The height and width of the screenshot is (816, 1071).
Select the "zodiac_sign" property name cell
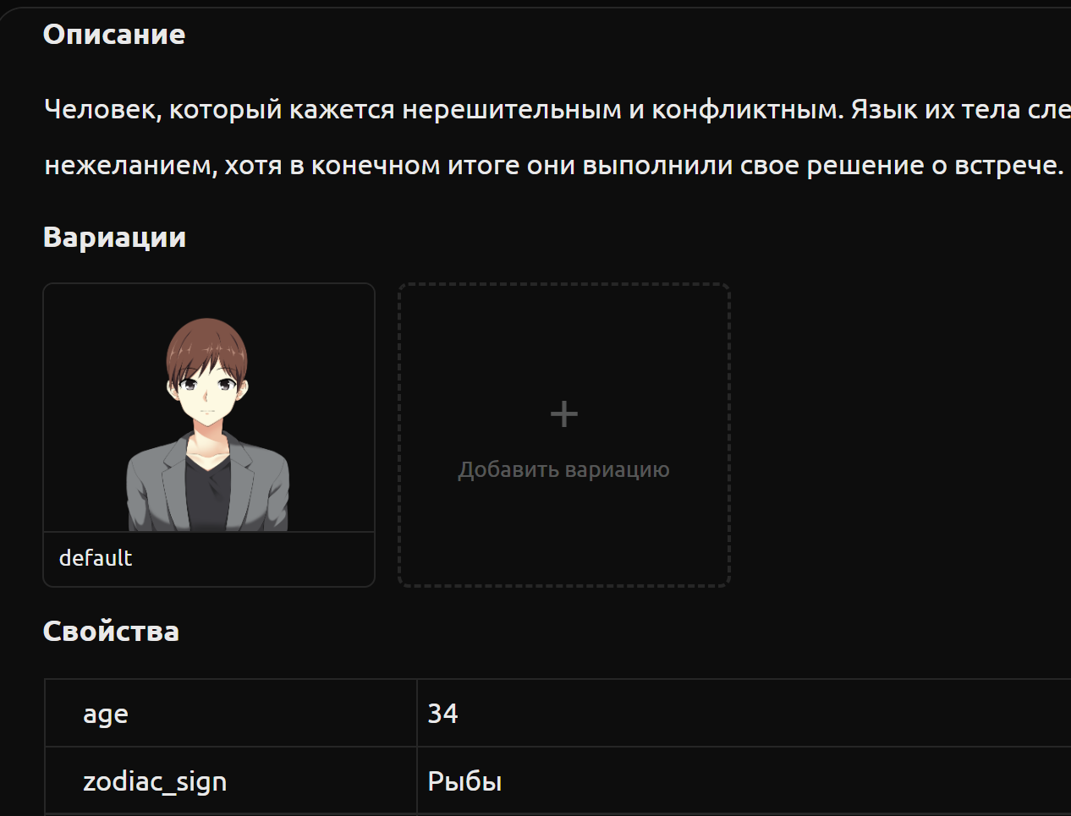tap(230, 780)
